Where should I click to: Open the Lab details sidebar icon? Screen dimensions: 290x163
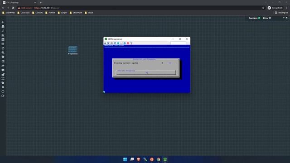pos(3,61)
